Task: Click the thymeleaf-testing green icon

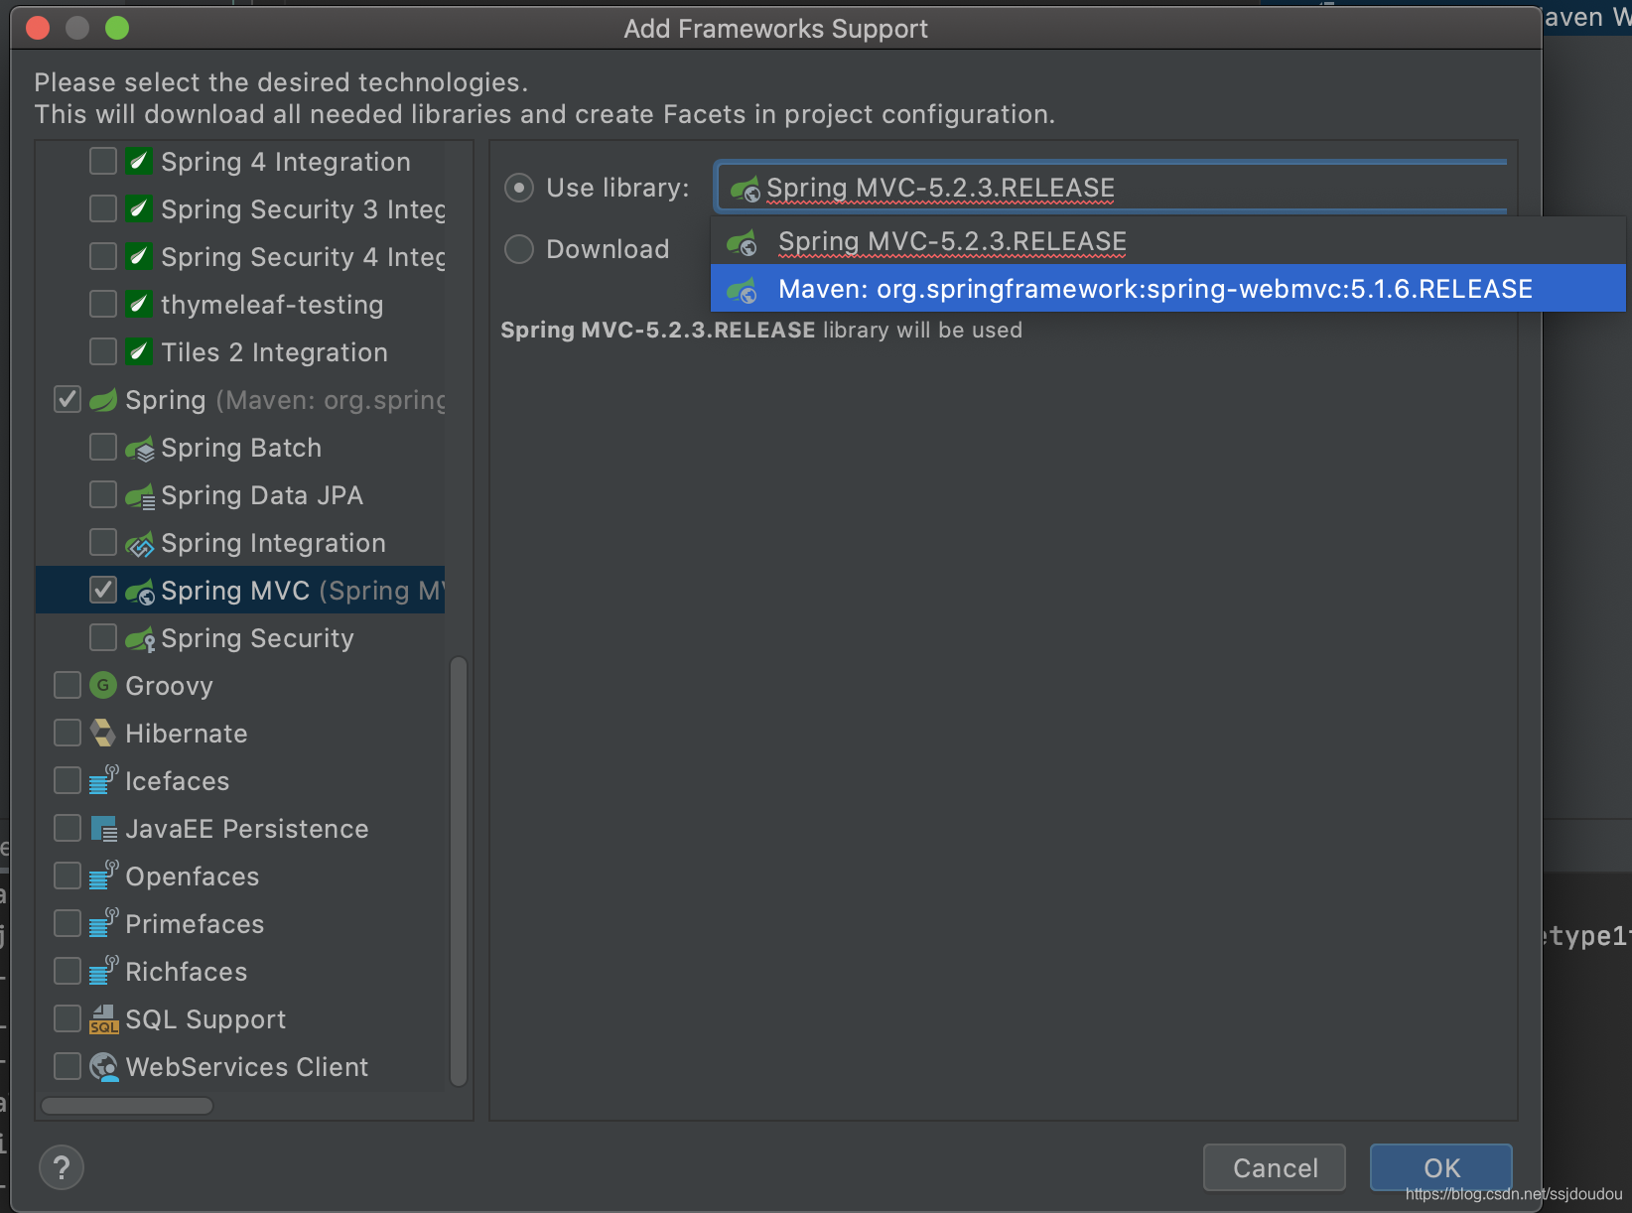Action: (139, 304)
